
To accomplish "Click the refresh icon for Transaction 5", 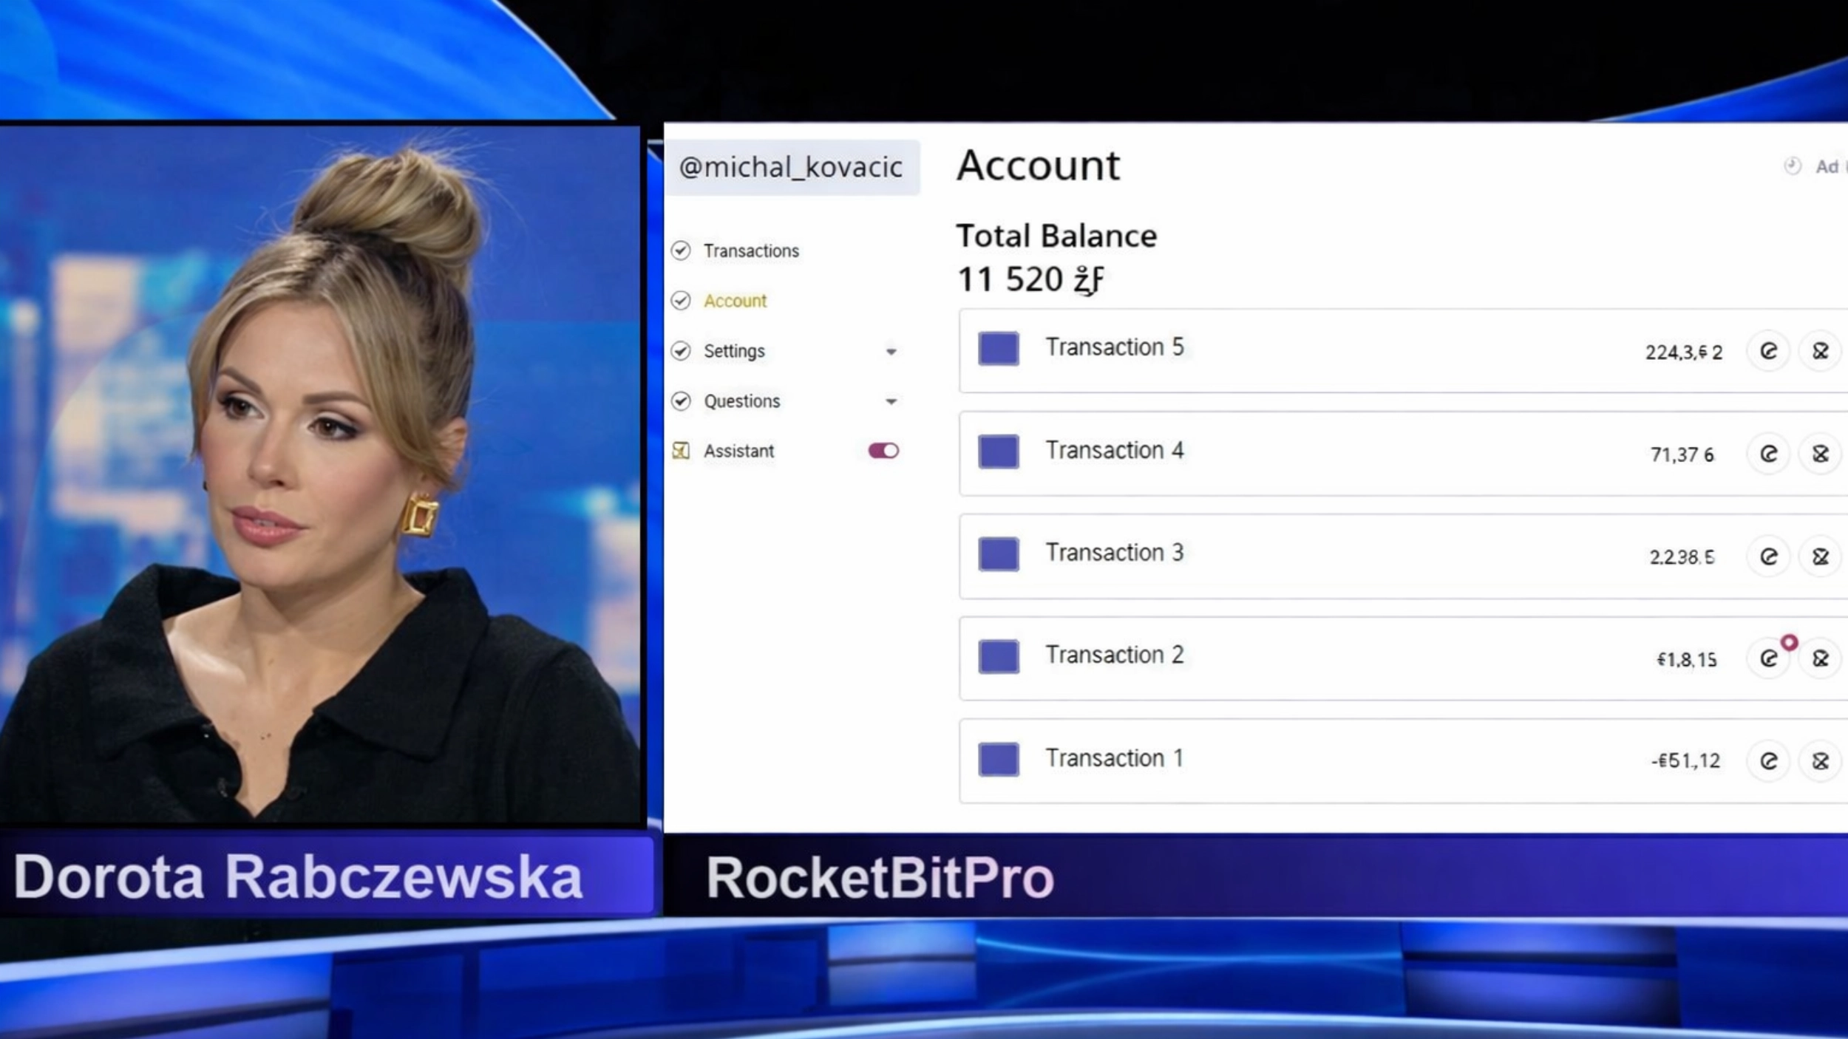I will 1768,351.
